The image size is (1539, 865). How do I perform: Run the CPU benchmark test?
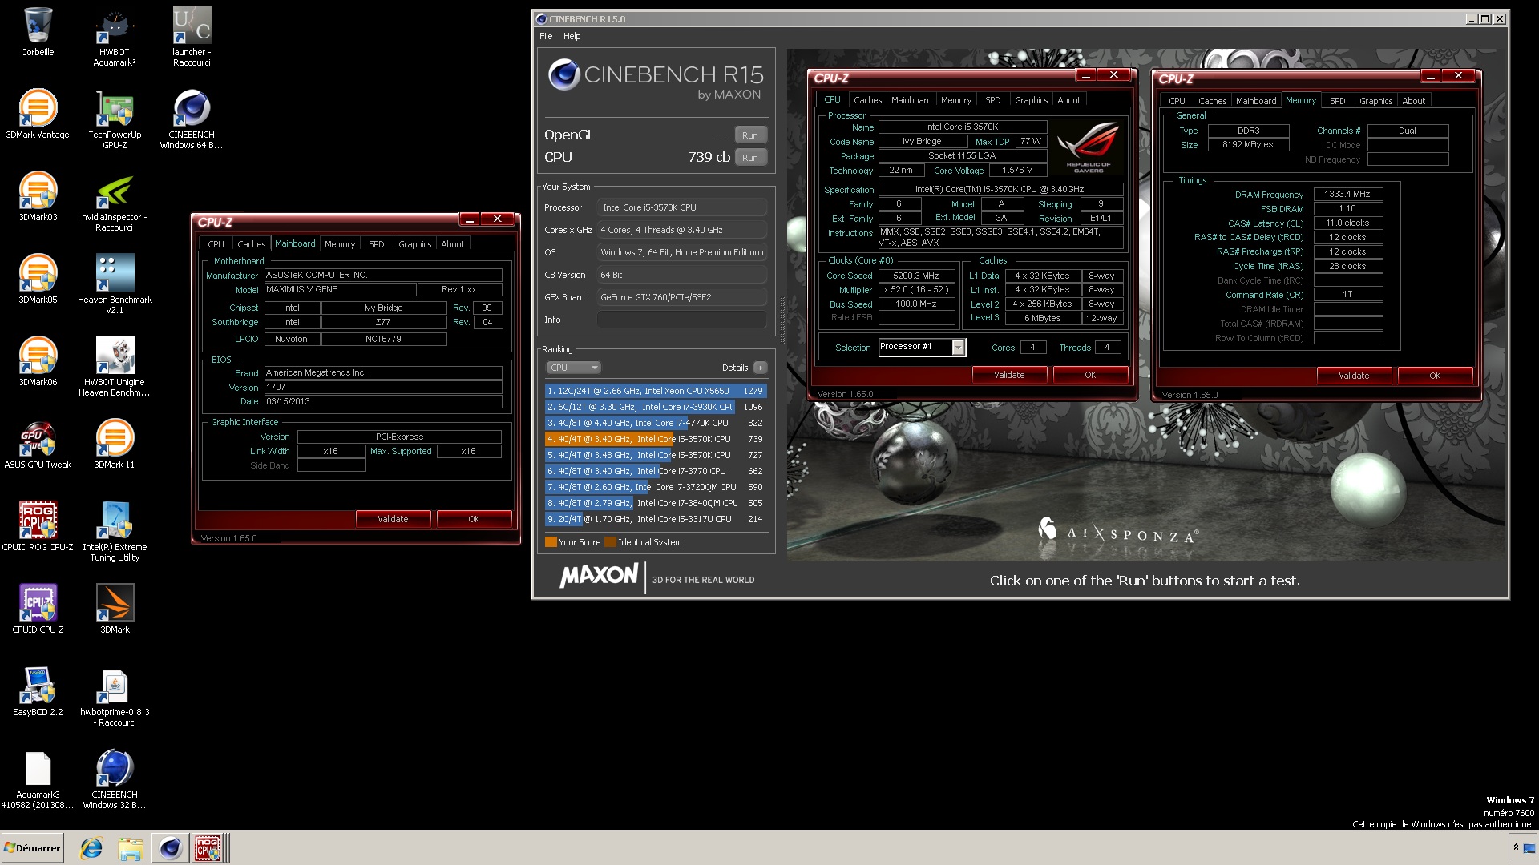pos(750,158)
